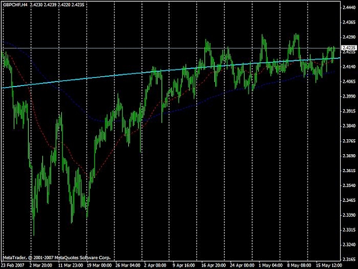Click the 2.3690 price axis label
The height and width of the screenshot is (269, 358).
tap(349, 156)
